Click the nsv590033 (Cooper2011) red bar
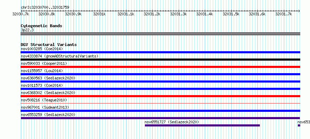 point(160,67)
